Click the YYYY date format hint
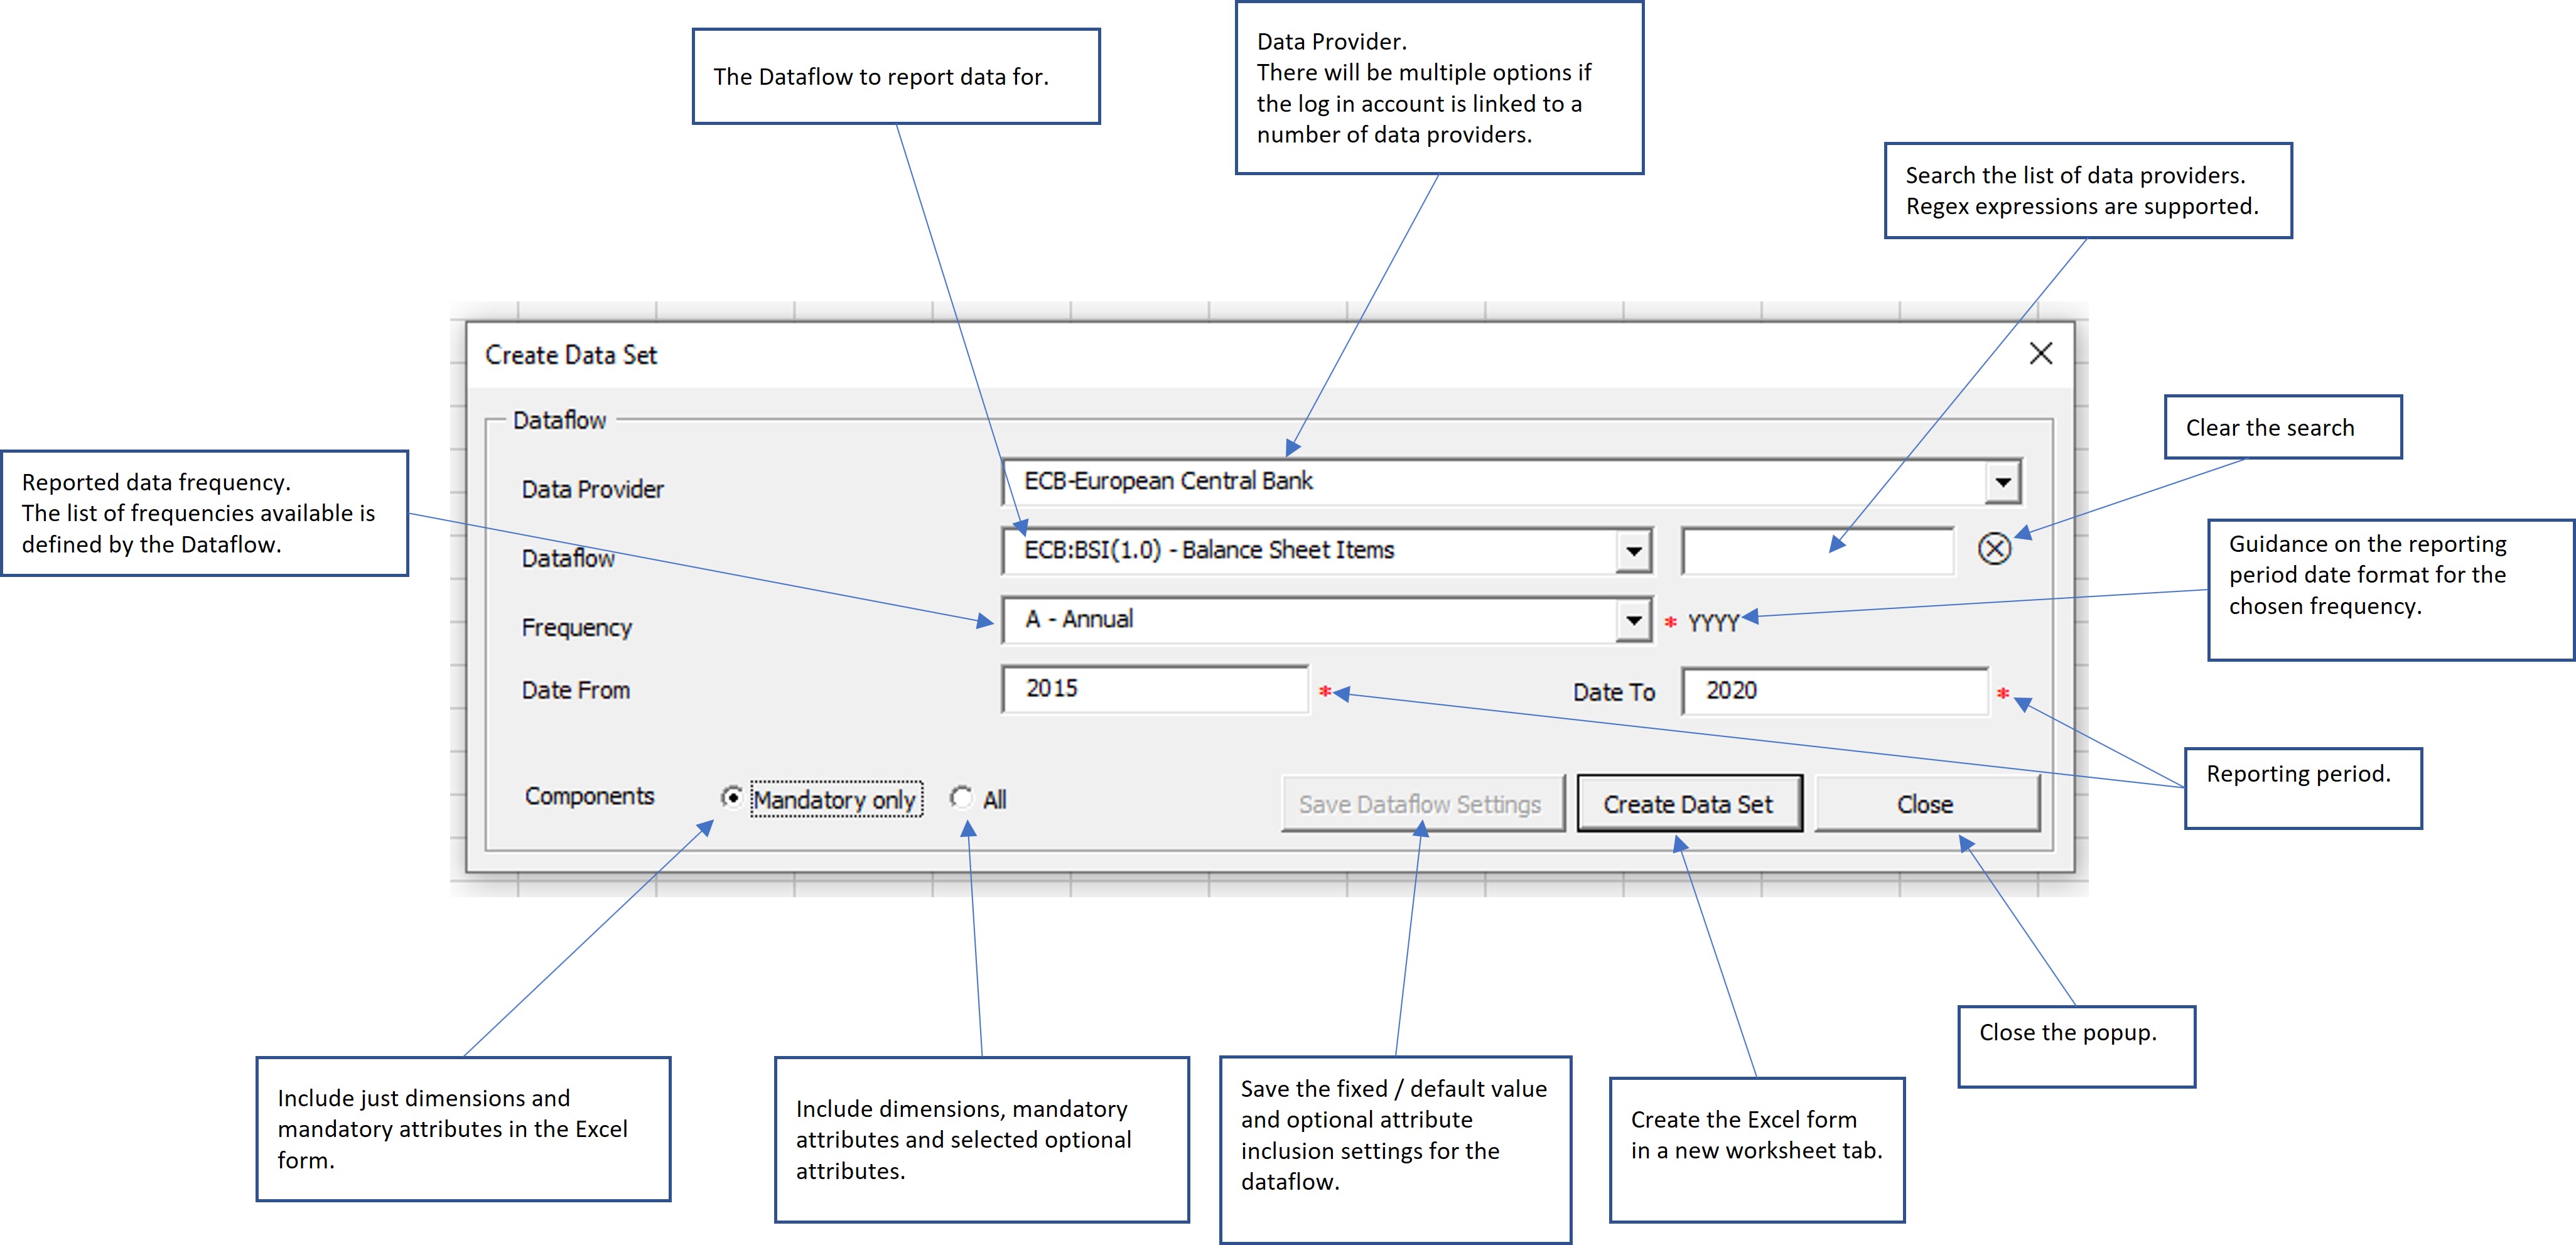The width and height of the screenshot is (2576, 1245). pyautogui.click(x=1713, y=623)
